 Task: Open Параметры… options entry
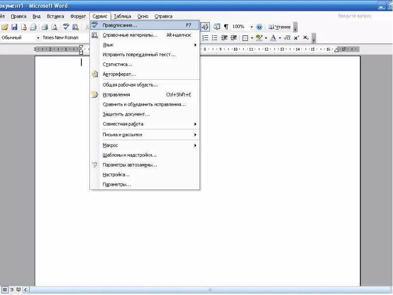(145, 185)
